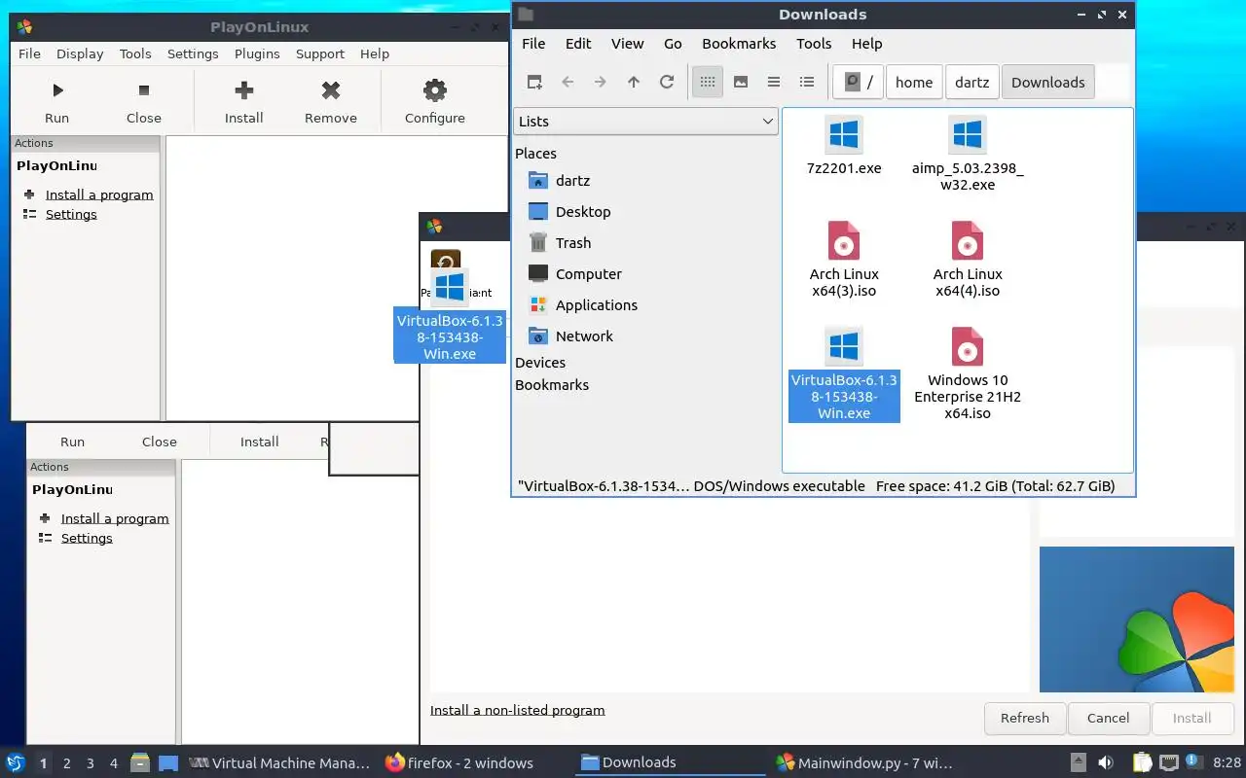The height and width of the screenshot is (778, 1246).
Task: Click the clipboard icon in the system tray
Action: point(1140,762)
